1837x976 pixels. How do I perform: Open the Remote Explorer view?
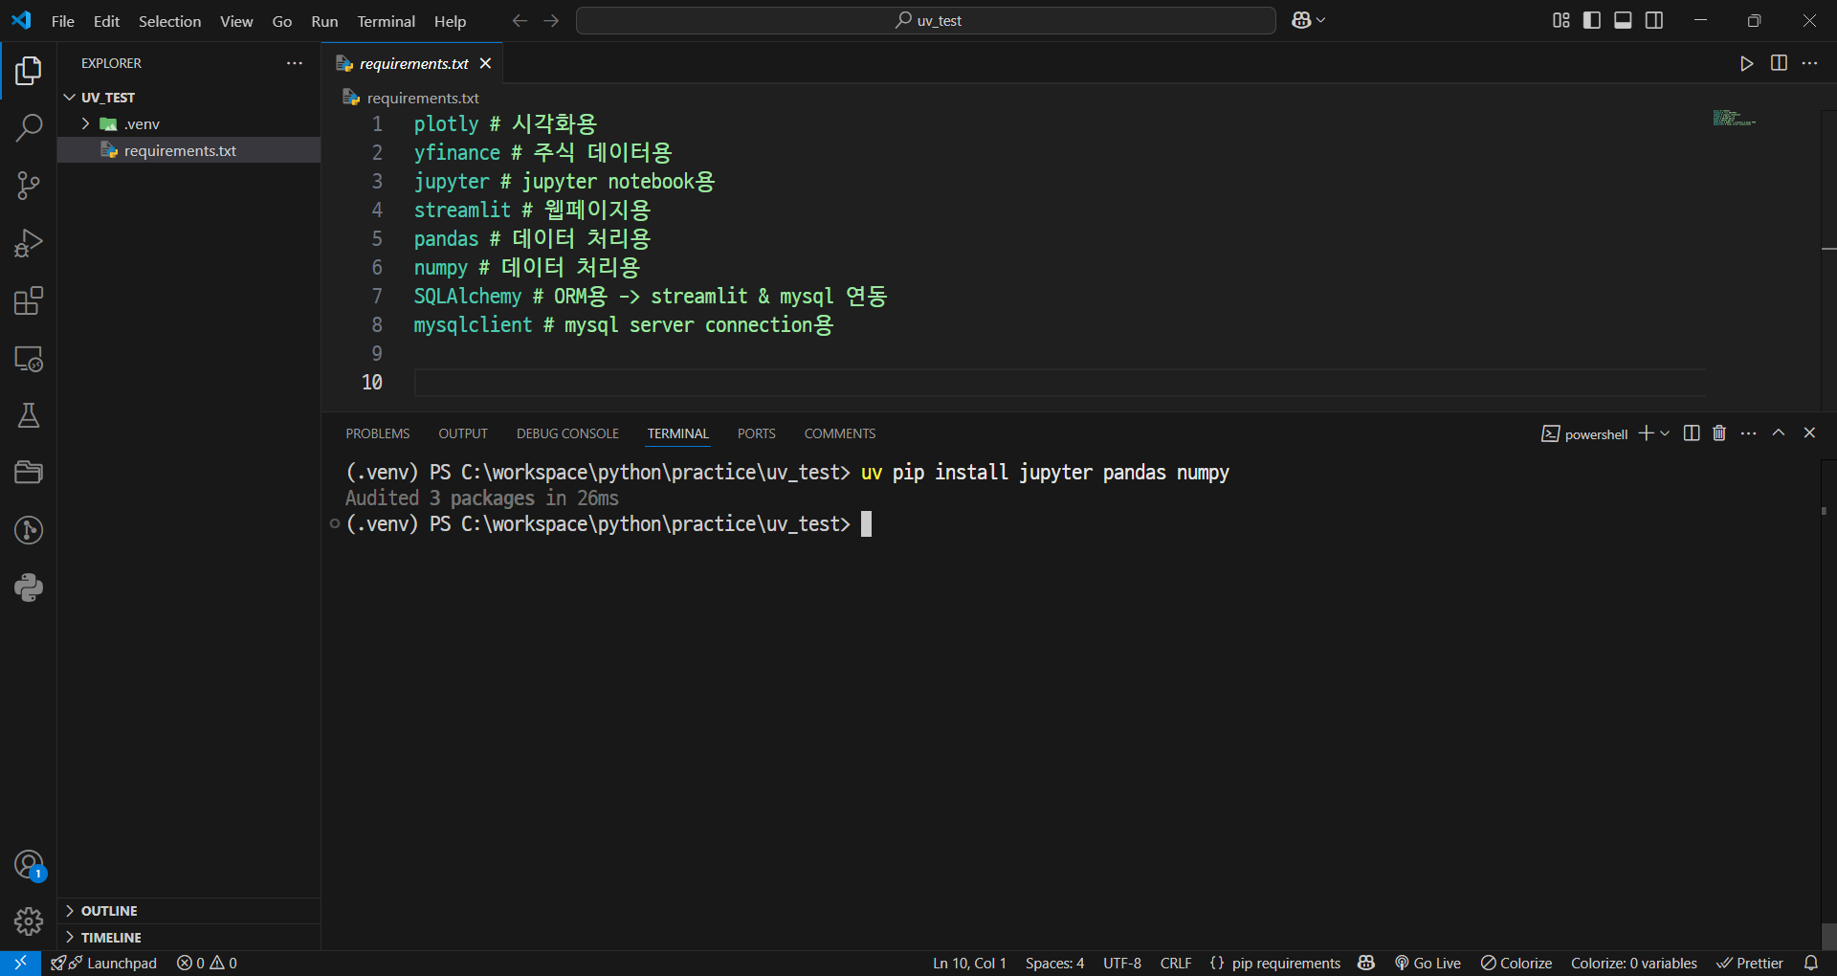29,359
